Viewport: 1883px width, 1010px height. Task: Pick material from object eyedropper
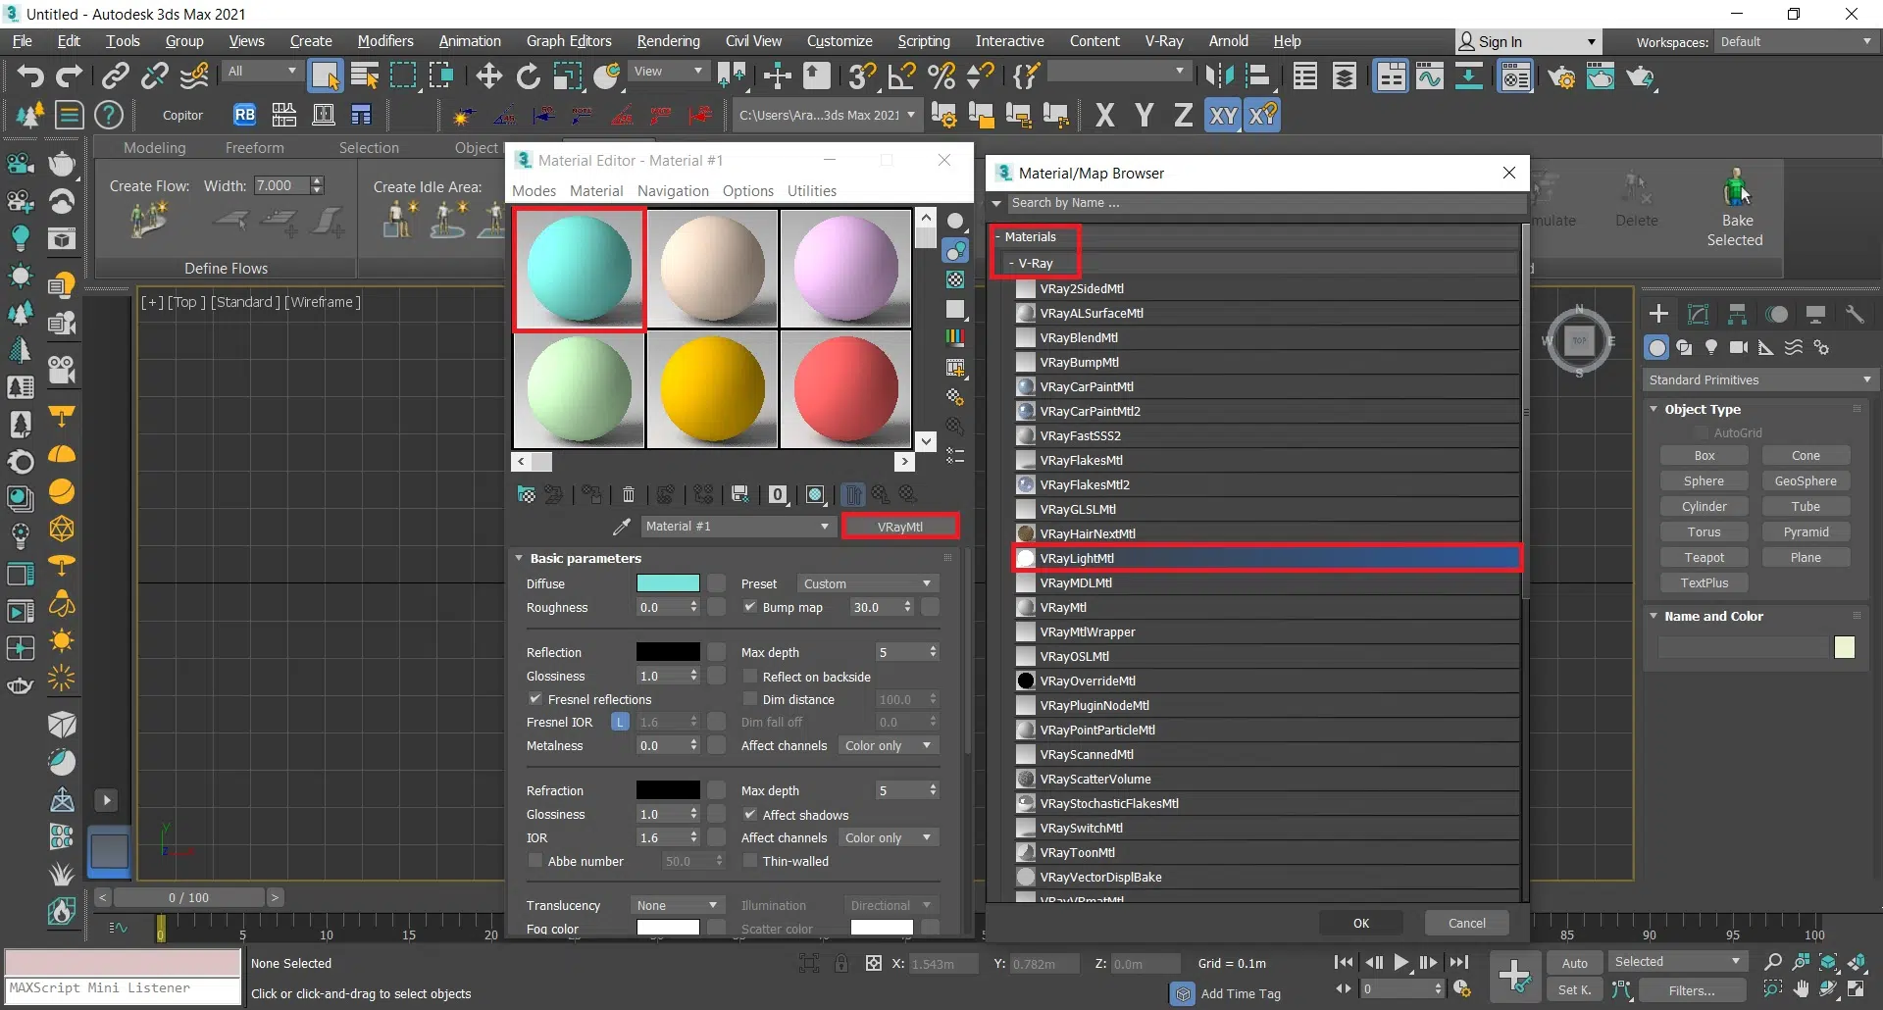(621, 527)
